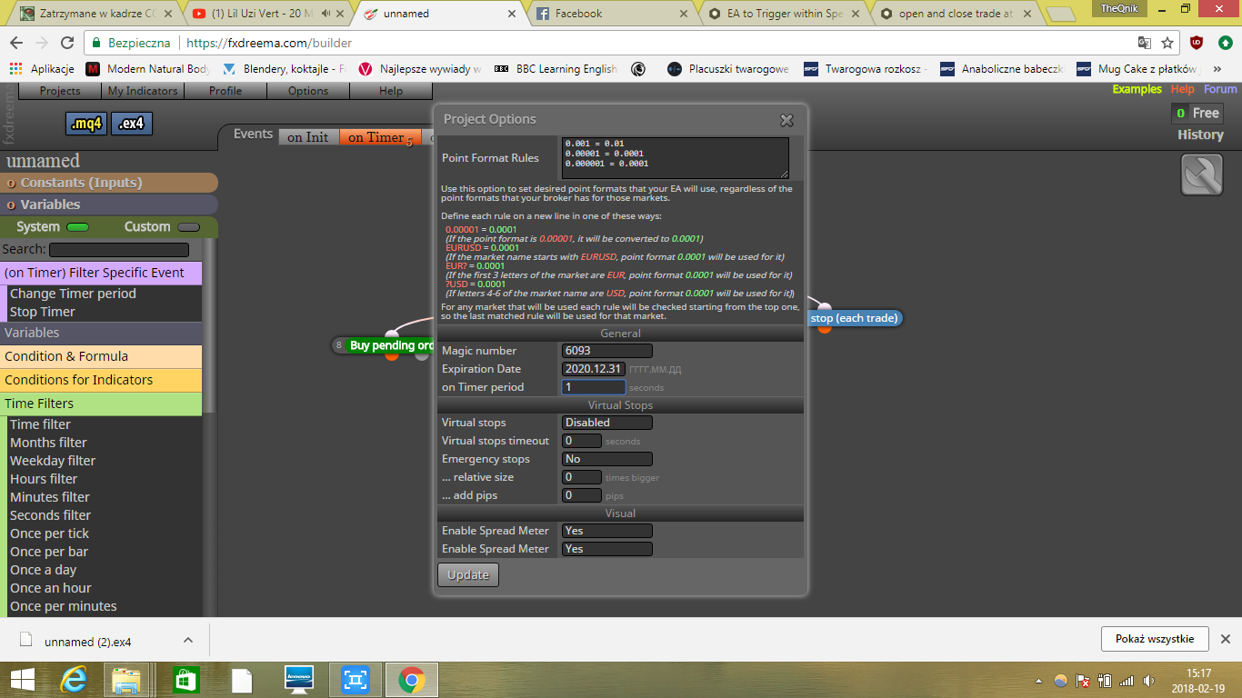
Task: Open the uBlock extension icon
Action: click(1197, 43)
